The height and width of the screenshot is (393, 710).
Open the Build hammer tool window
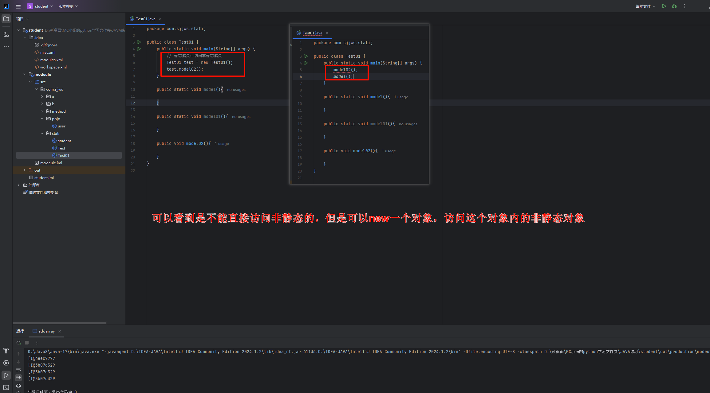pos(6,351)
